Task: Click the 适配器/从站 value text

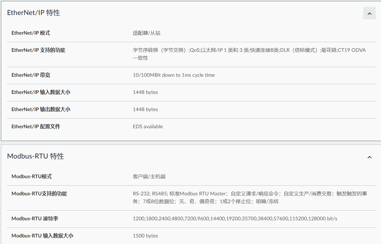Action: 147,33
